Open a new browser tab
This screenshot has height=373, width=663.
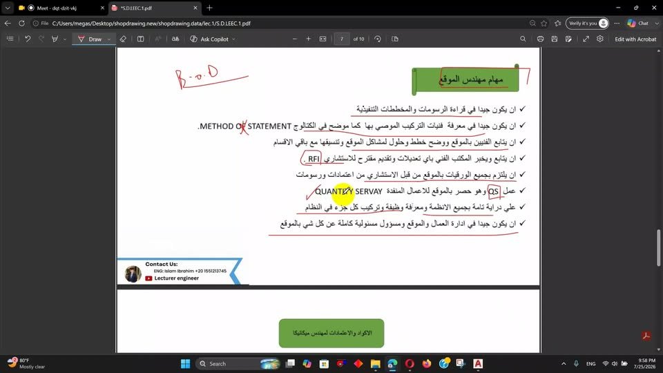[x=209, y=8]
